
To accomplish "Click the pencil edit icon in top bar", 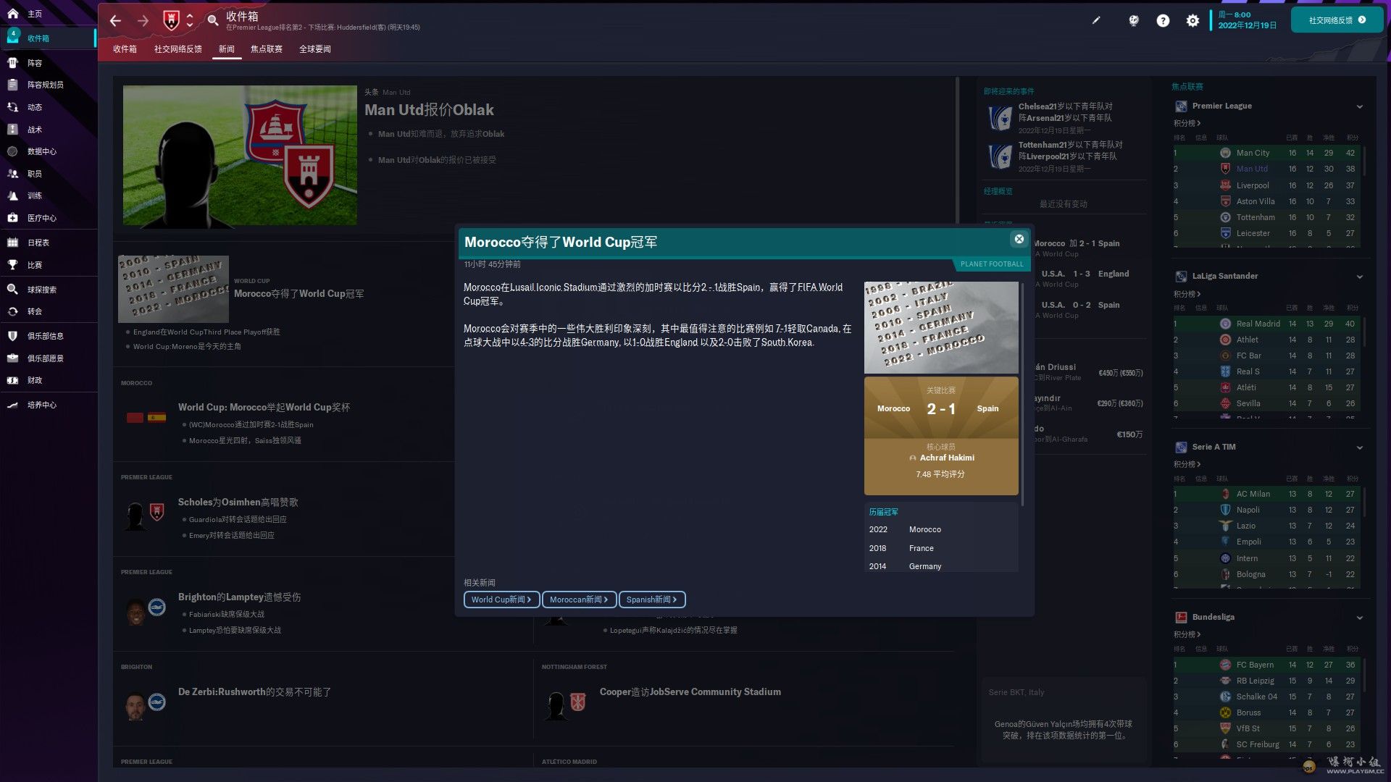I will coord(1096,20).
